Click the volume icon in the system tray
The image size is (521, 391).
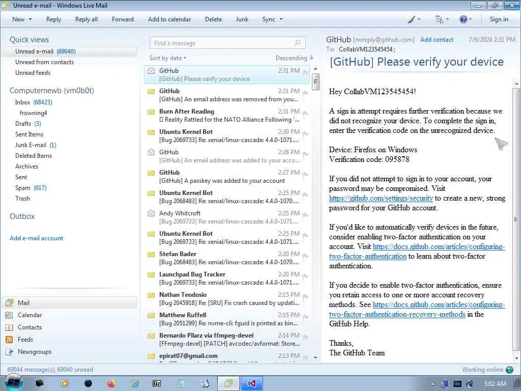tap(469, 384)
